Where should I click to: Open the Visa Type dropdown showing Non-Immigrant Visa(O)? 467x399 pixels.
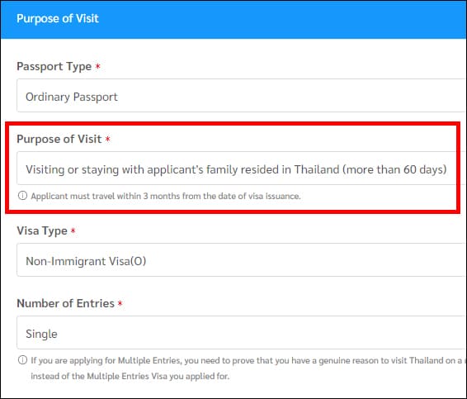[x=241, y=260]
